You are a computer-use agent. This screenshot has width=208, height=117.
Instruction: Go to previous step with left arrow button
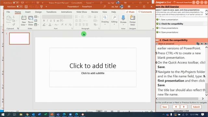tap(176, 107)
